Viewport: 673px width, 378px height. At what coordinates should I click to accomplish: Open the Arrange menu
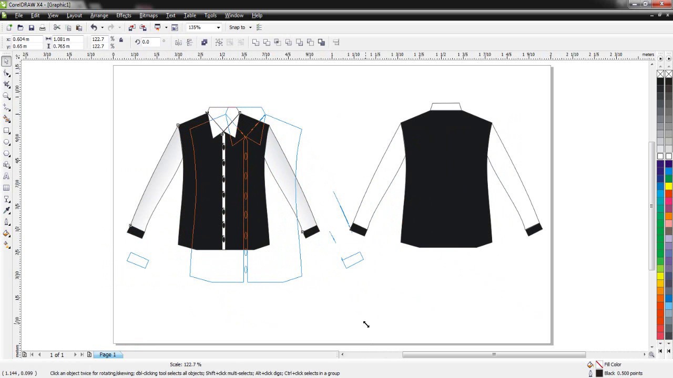click(99, 15)
